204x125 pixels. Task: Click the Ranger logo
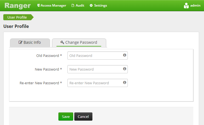18,6
